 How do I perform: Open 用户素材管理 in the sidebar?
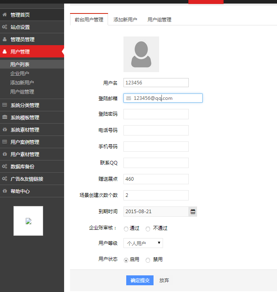click(x=32, y=154)
